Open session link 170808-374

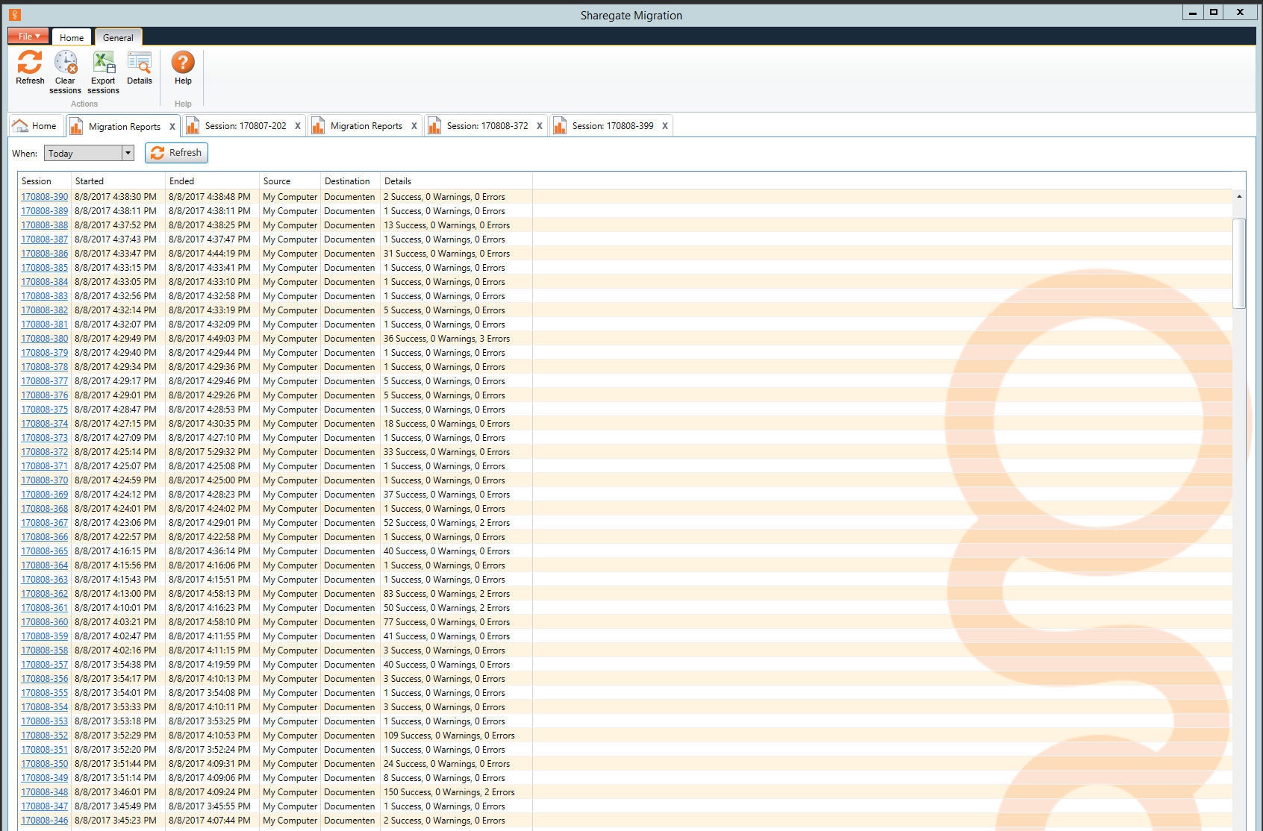click(44, 424)
